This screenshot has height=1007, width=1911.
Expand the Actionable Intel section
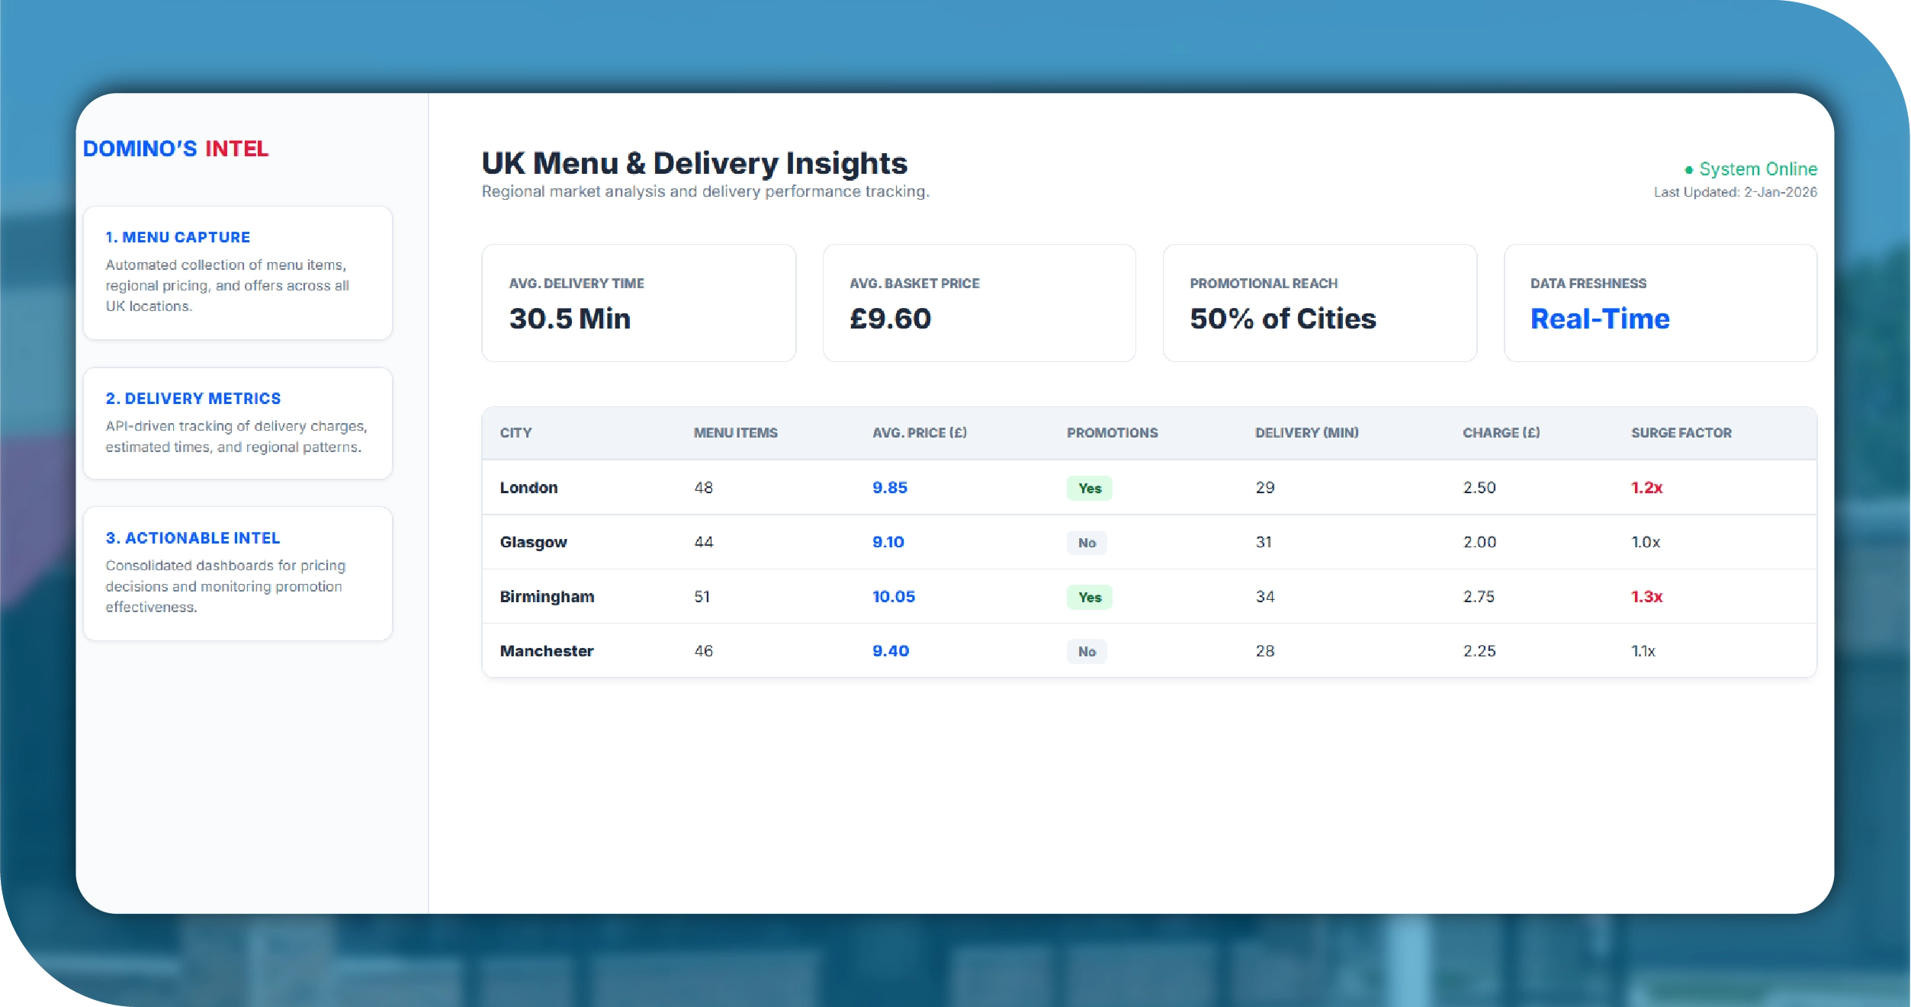tap(238, 573)
